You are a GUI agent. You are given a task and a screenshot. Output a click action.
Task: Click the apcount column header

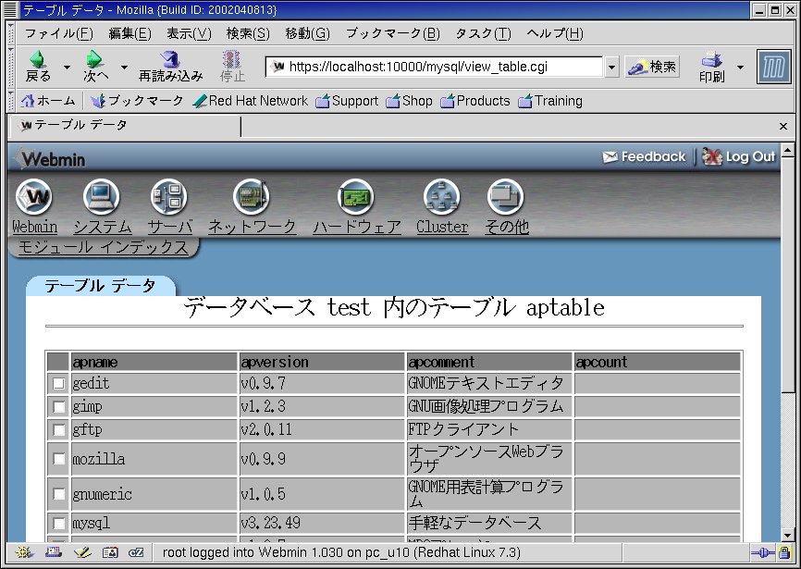pyautogui.click(x=658, y=362)
